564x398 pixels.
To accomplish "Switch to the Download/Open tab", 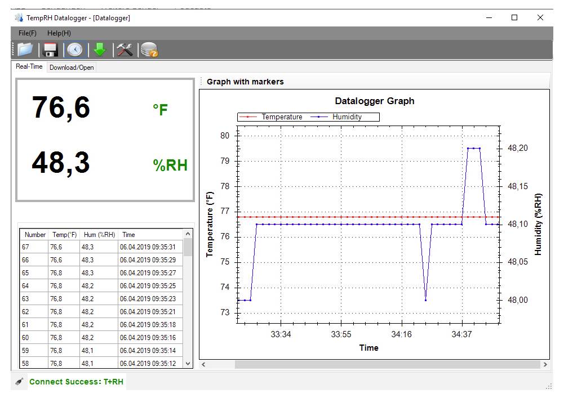I will tap(72, 67).
